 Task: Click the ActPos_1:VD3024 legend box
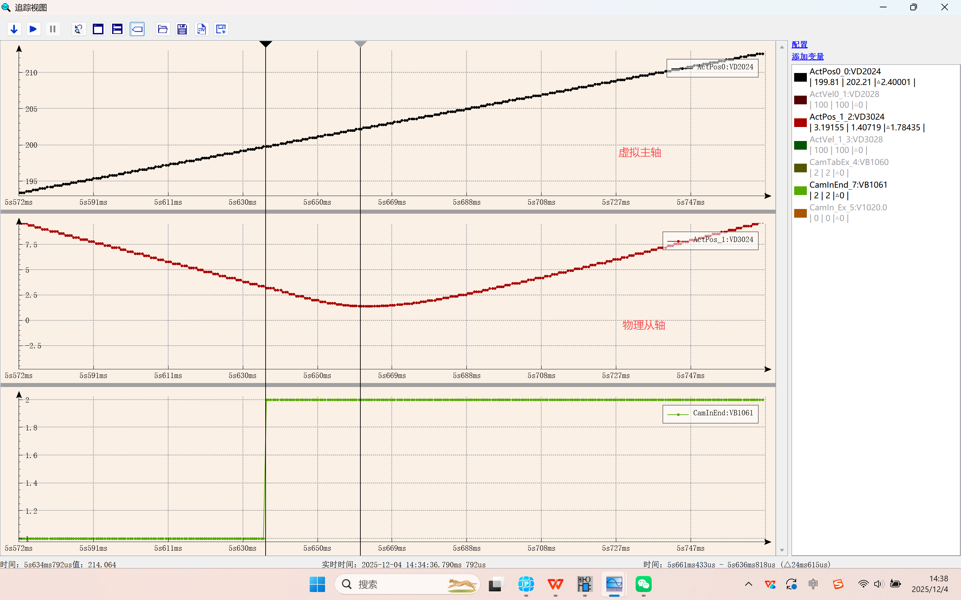pos(710,240)
